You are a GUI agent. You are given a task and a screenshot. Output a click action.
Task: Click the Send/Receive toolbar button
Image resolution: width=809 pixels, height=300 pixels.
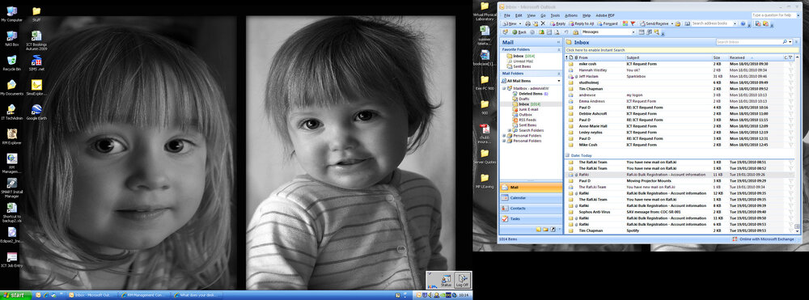click(x=654, y=23)
